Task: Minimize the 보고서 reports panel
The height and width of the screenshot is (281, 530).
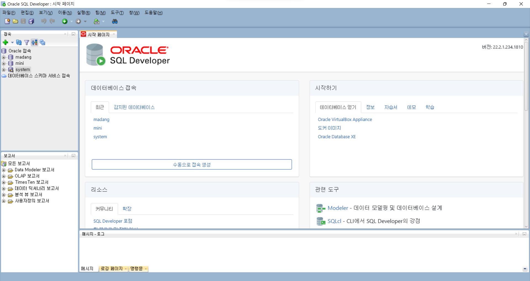Action: click(x=73, y=156)
